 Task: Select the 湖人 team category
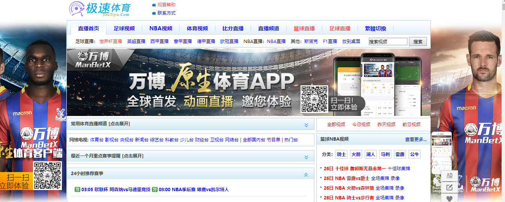pos(371,154)
